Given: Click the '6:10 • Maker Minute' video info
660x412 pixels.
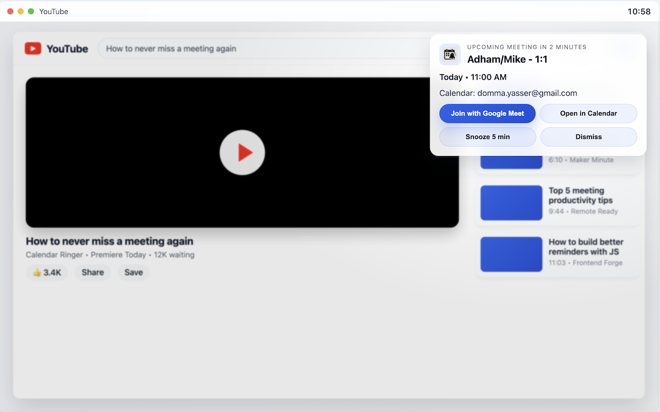Looking at the screenshot, I should coord(581,160).
